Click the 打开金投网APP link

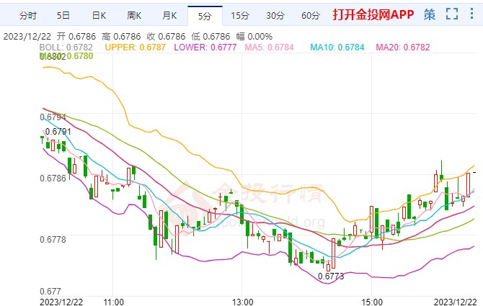(x=373, y=14)
